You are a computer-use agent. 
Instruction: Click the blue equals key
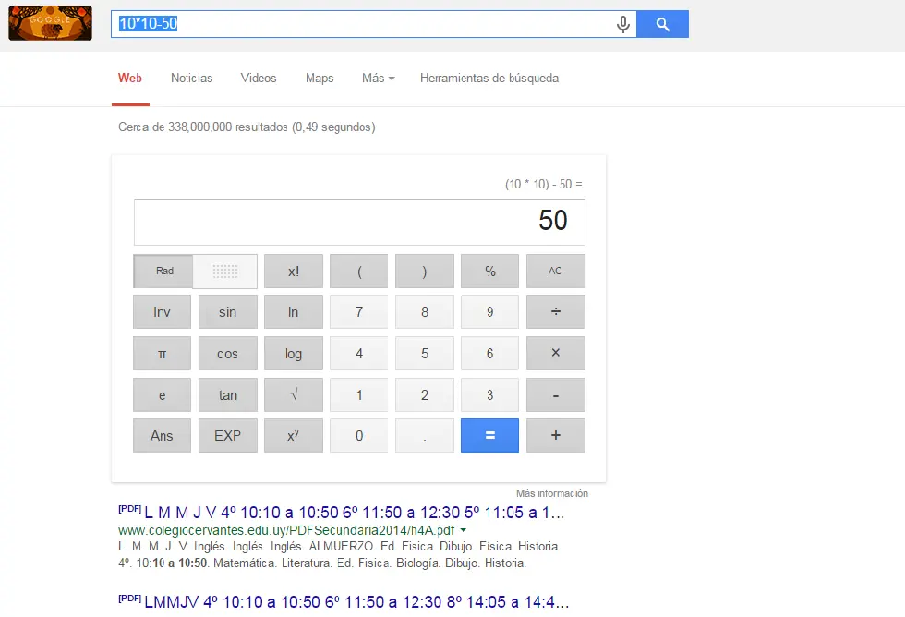490,436
